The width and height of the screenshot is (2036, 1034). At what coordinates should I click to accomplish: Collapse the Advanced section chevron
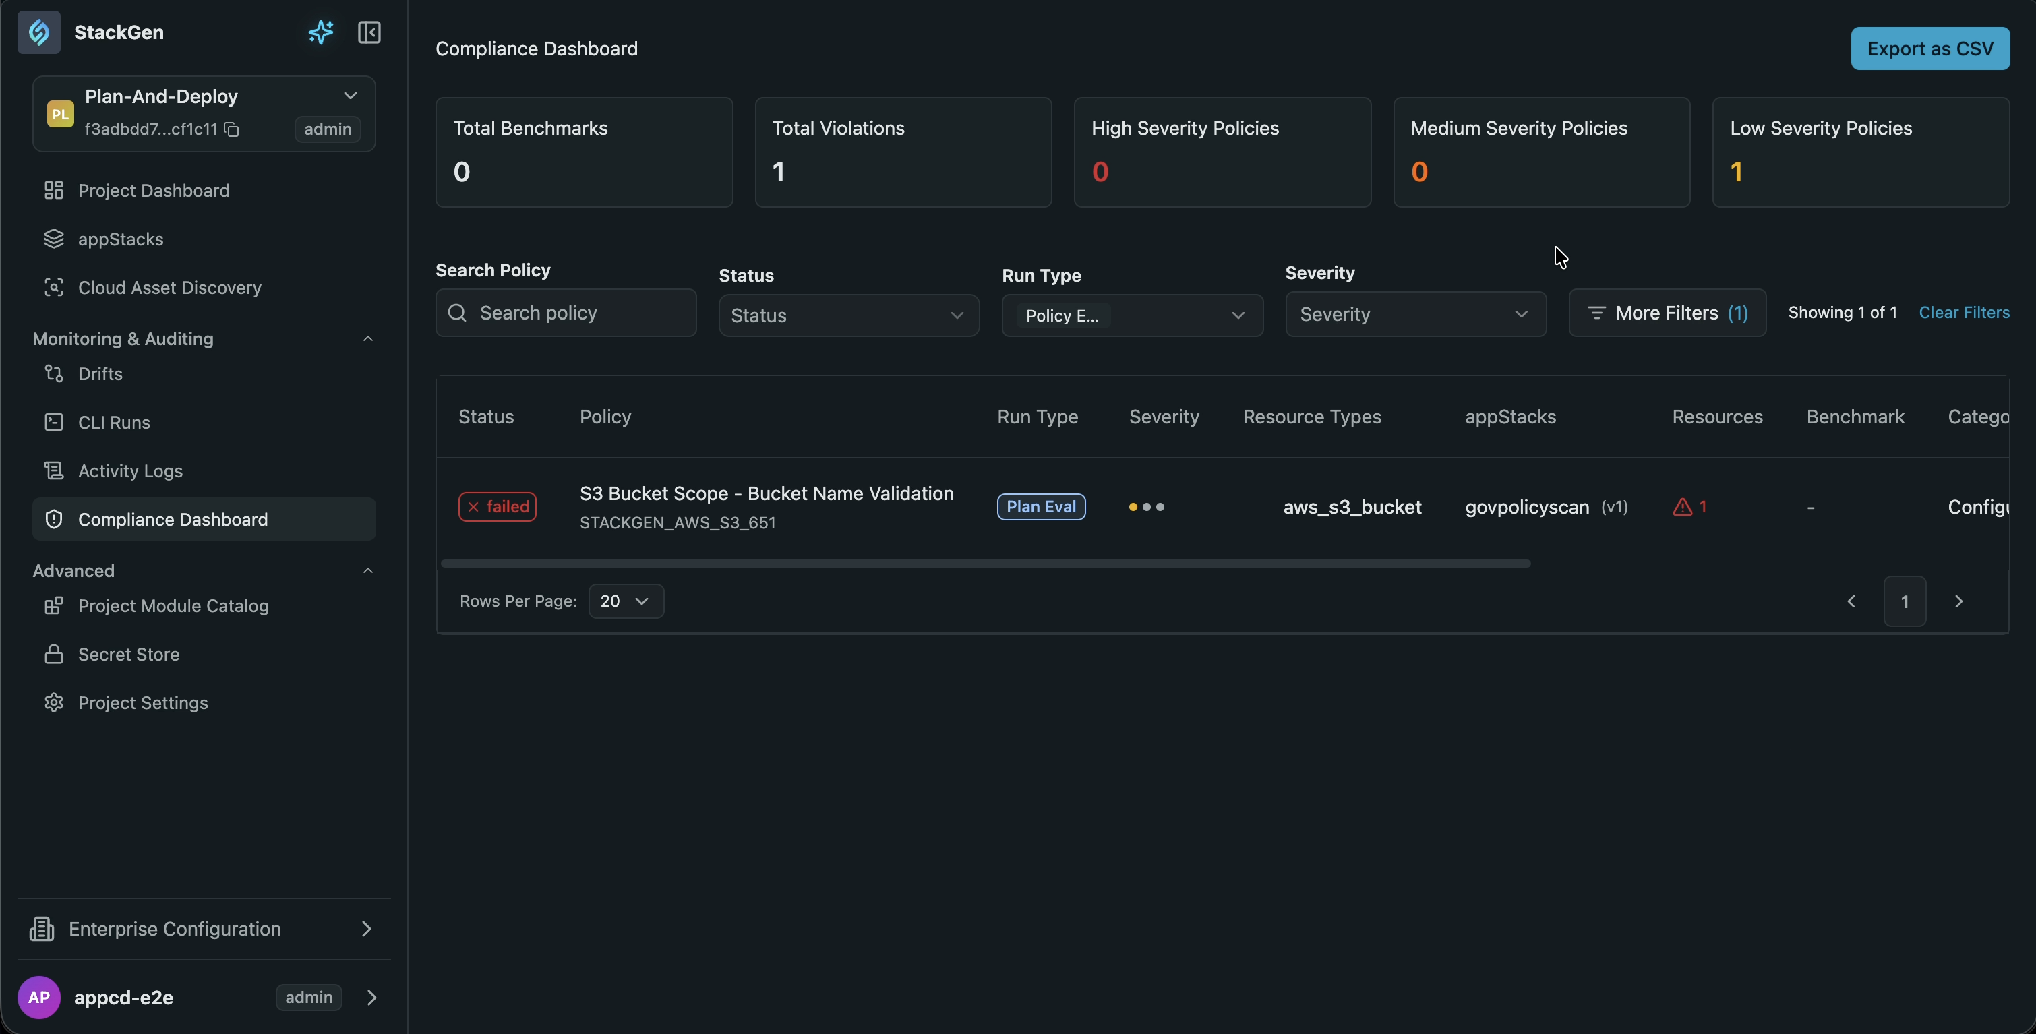pos(367,571)
